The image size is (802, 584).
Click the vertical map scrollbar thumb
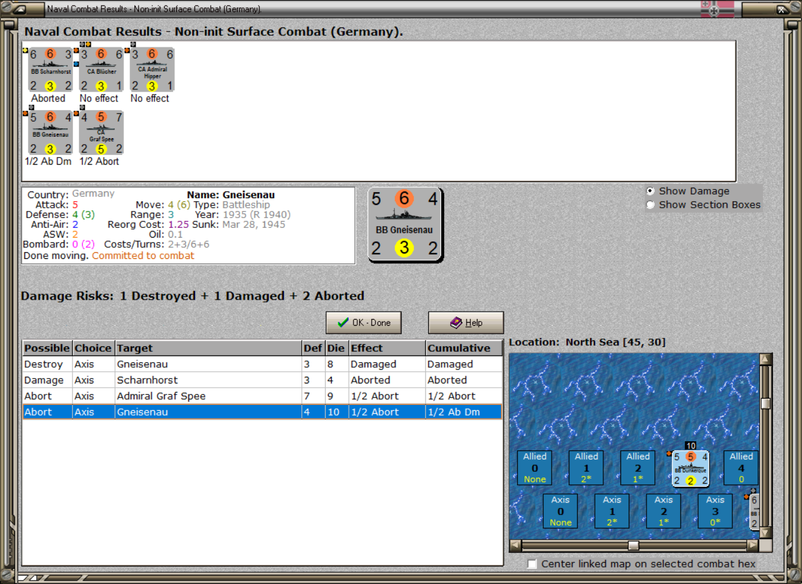coord(766,404)
